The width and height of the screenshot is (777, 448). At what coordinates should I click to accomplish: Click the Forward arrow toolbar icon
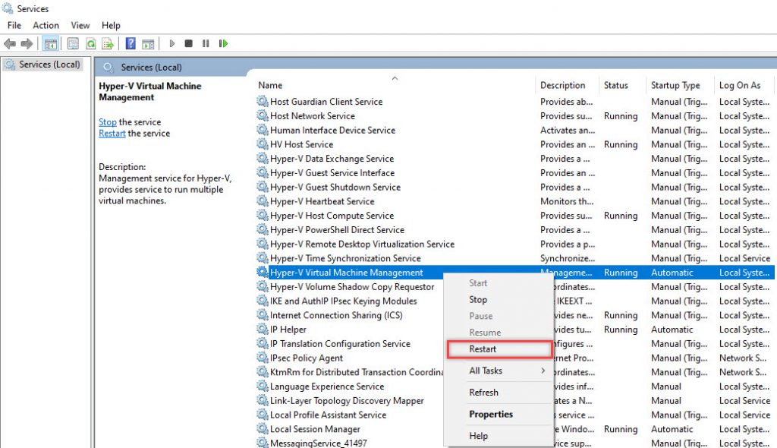[x=27, y=43]
